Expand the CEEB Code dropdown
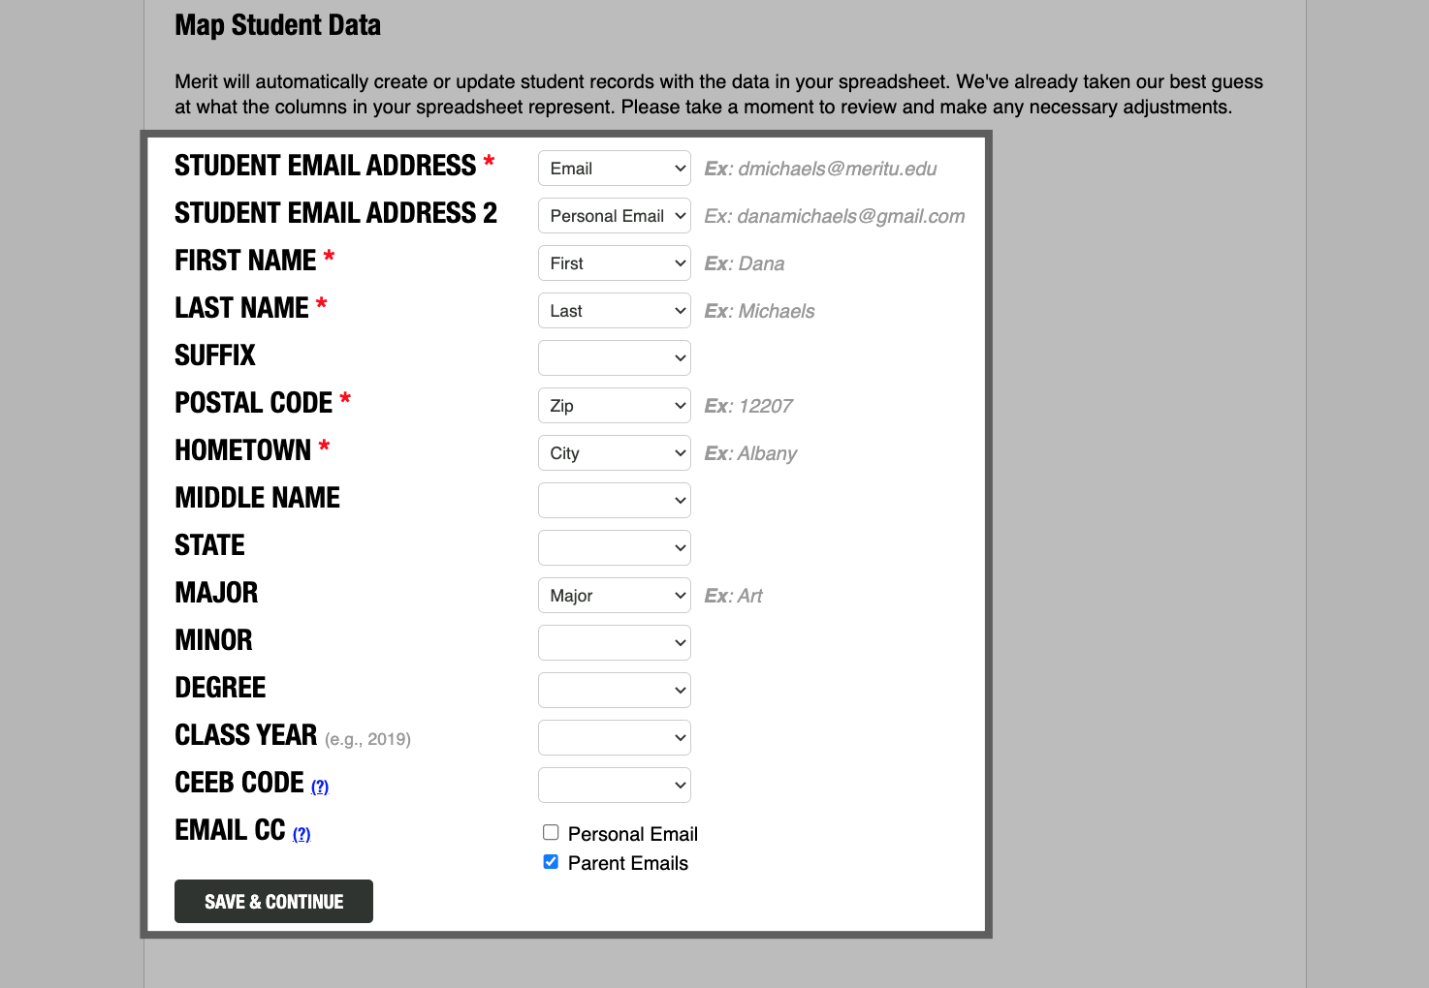 point(614,786)
